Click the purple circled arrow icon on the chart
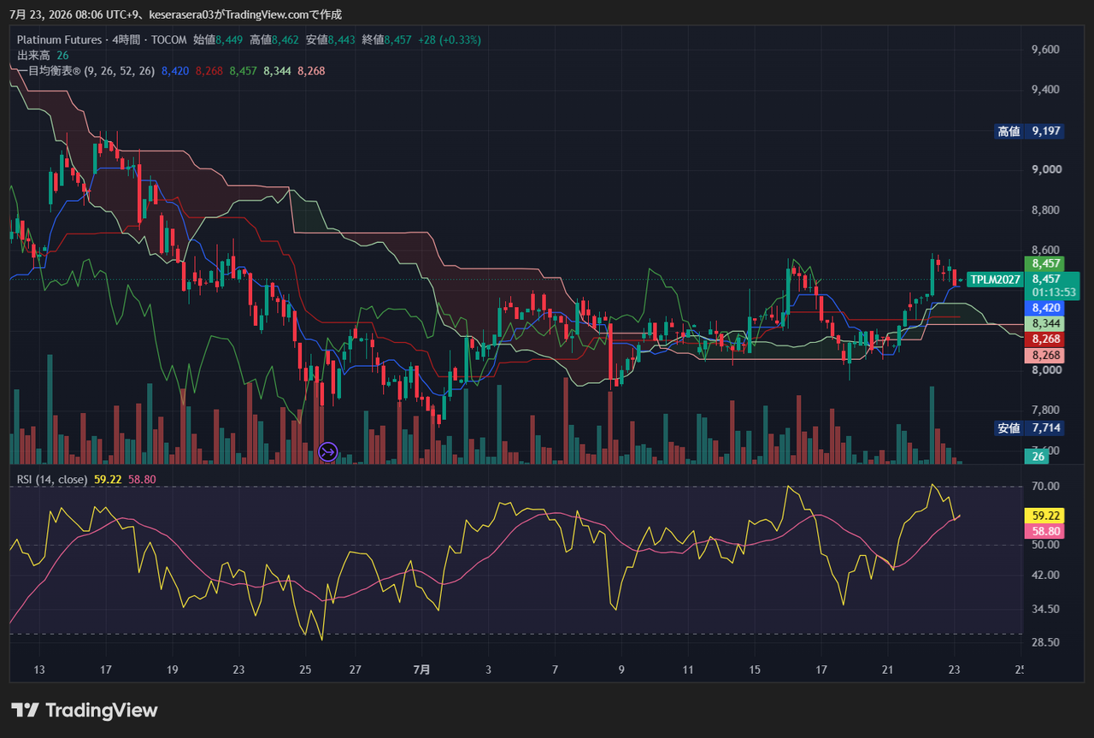Screen dimensions: 1094x738 tap(328, 452)
